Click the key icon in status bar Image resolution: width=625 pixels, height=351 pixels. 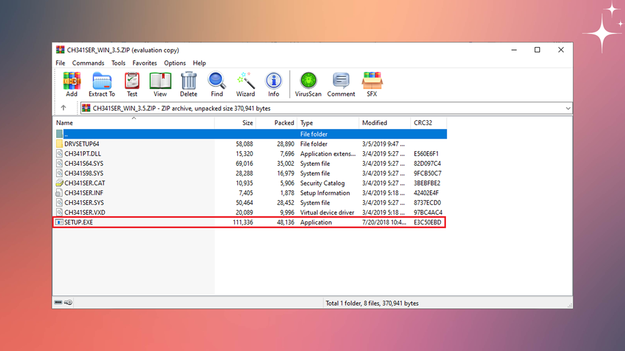tap(68, 302)
